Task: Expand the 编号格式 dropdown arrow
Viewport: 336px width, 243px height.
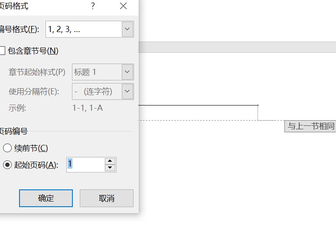Action: coord(127,29)
